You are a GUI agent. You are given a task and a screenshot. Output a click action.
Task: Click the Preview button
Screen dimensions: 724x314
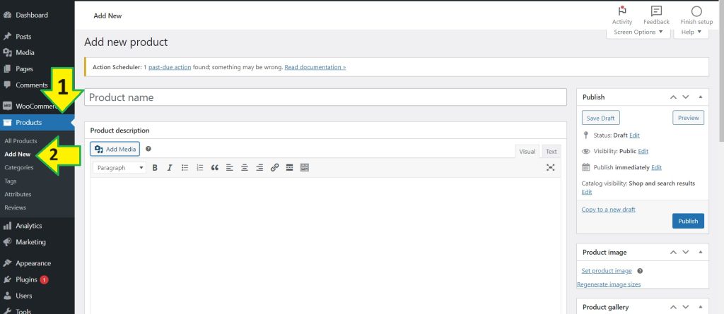point(689,118)
